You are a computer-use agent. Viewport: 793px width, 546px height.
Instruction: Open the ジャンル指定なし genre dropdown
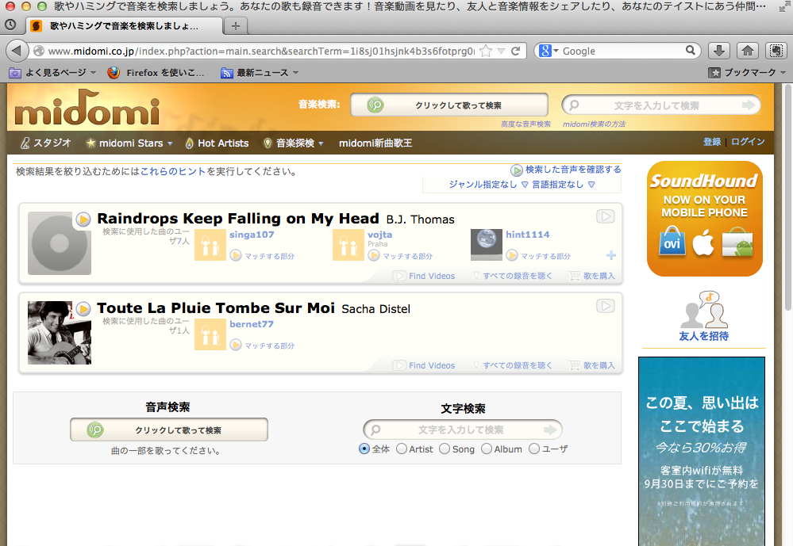(488, 185)
